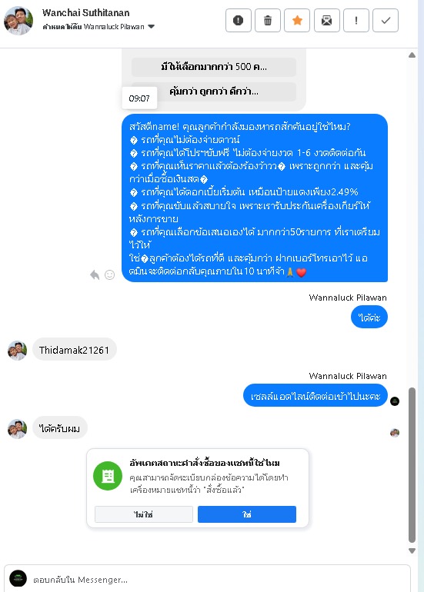Select quick reply คุ้มกว่า ถูกกว่า ดีกว่า
This screenshot has width=424, height=592.
213,91
